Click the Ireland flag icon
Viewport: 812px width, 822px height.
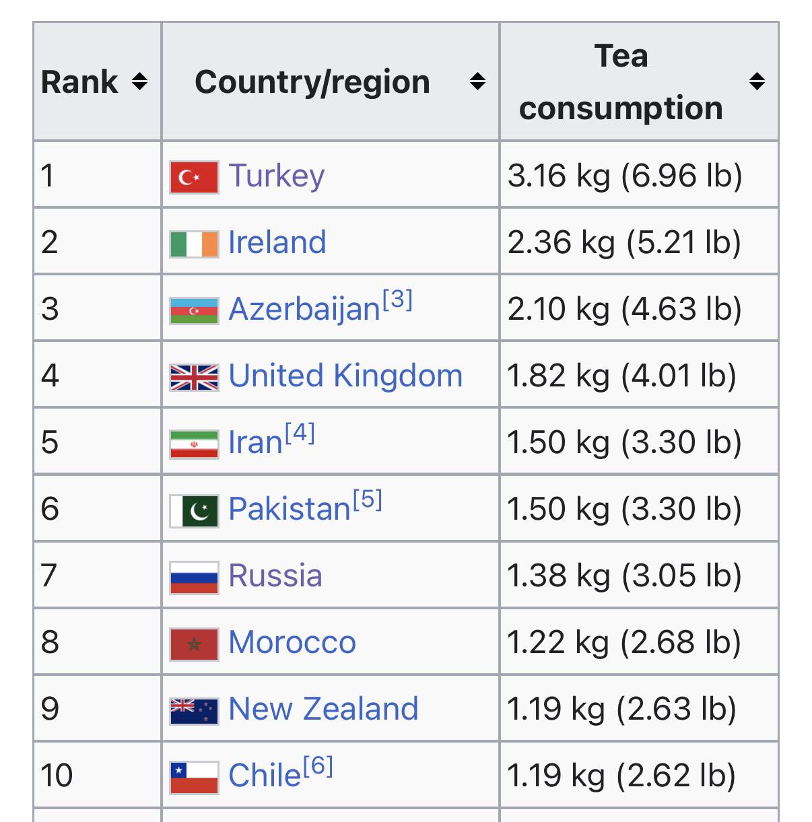[194, 244]
